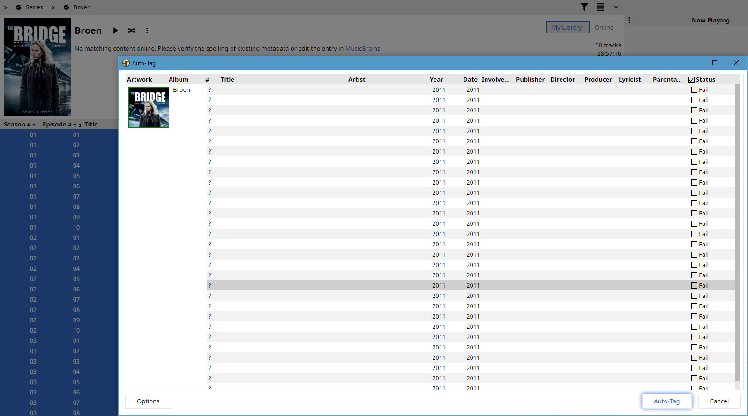Toggle the Status header checkbox
The height and width of the screenshot is (416, 748).
point(691,80)
